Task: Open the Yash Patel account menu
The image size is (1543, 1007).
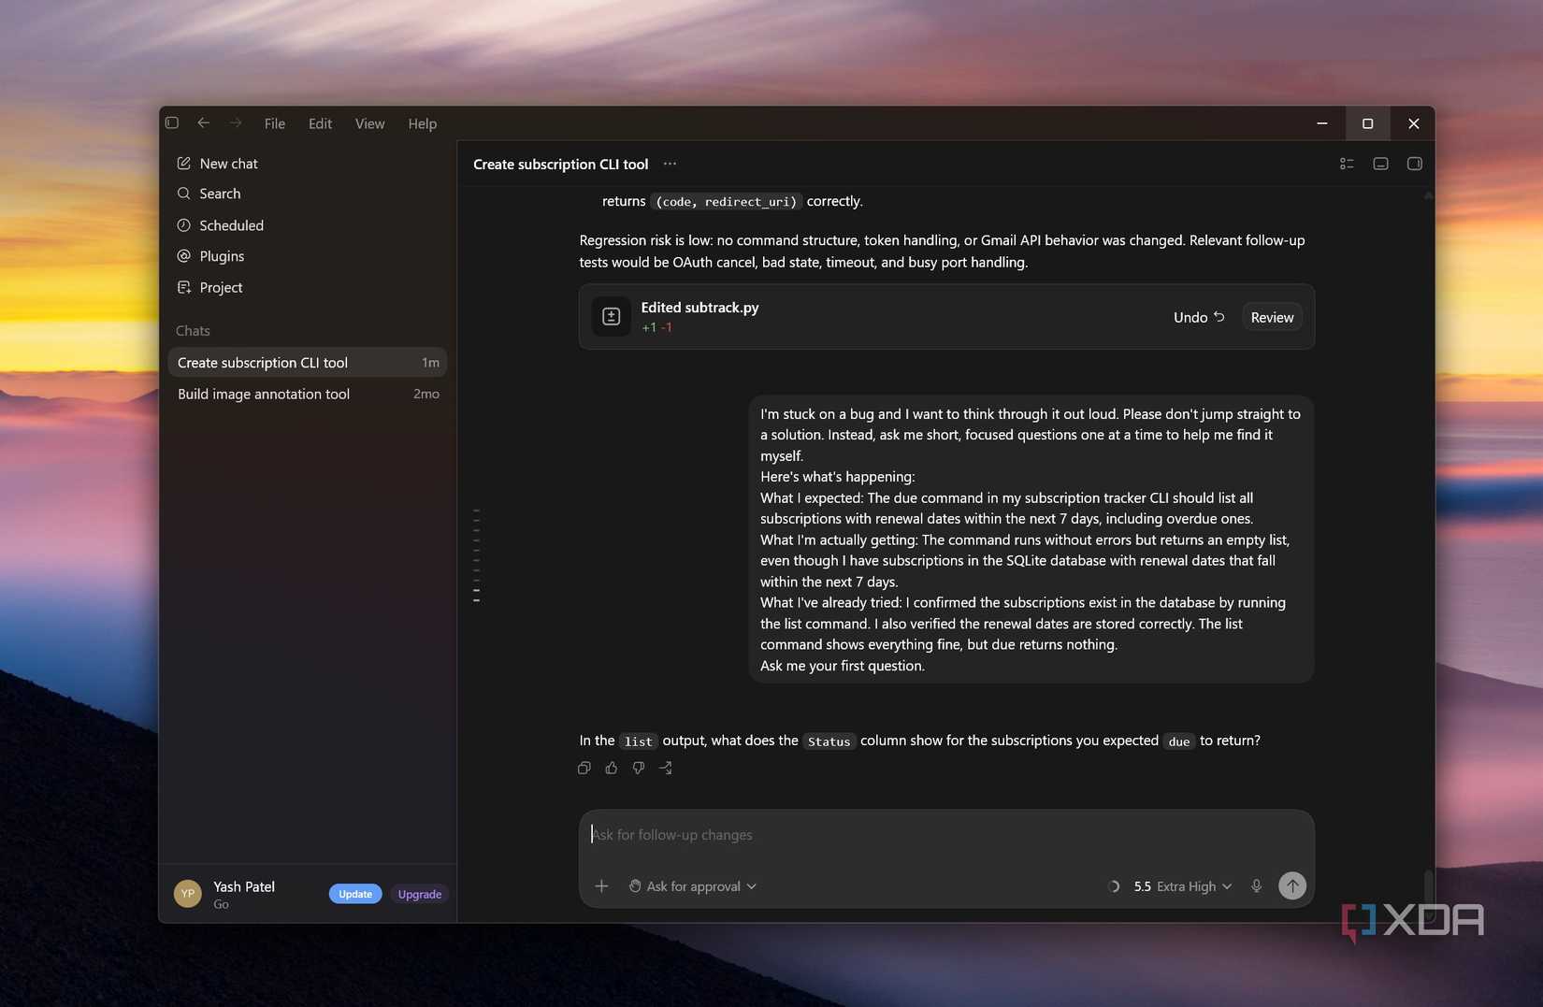Action: [x=245, y=894]
